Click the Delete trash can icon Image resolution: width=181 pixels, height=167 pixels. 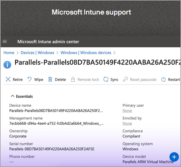coord(50,79)
